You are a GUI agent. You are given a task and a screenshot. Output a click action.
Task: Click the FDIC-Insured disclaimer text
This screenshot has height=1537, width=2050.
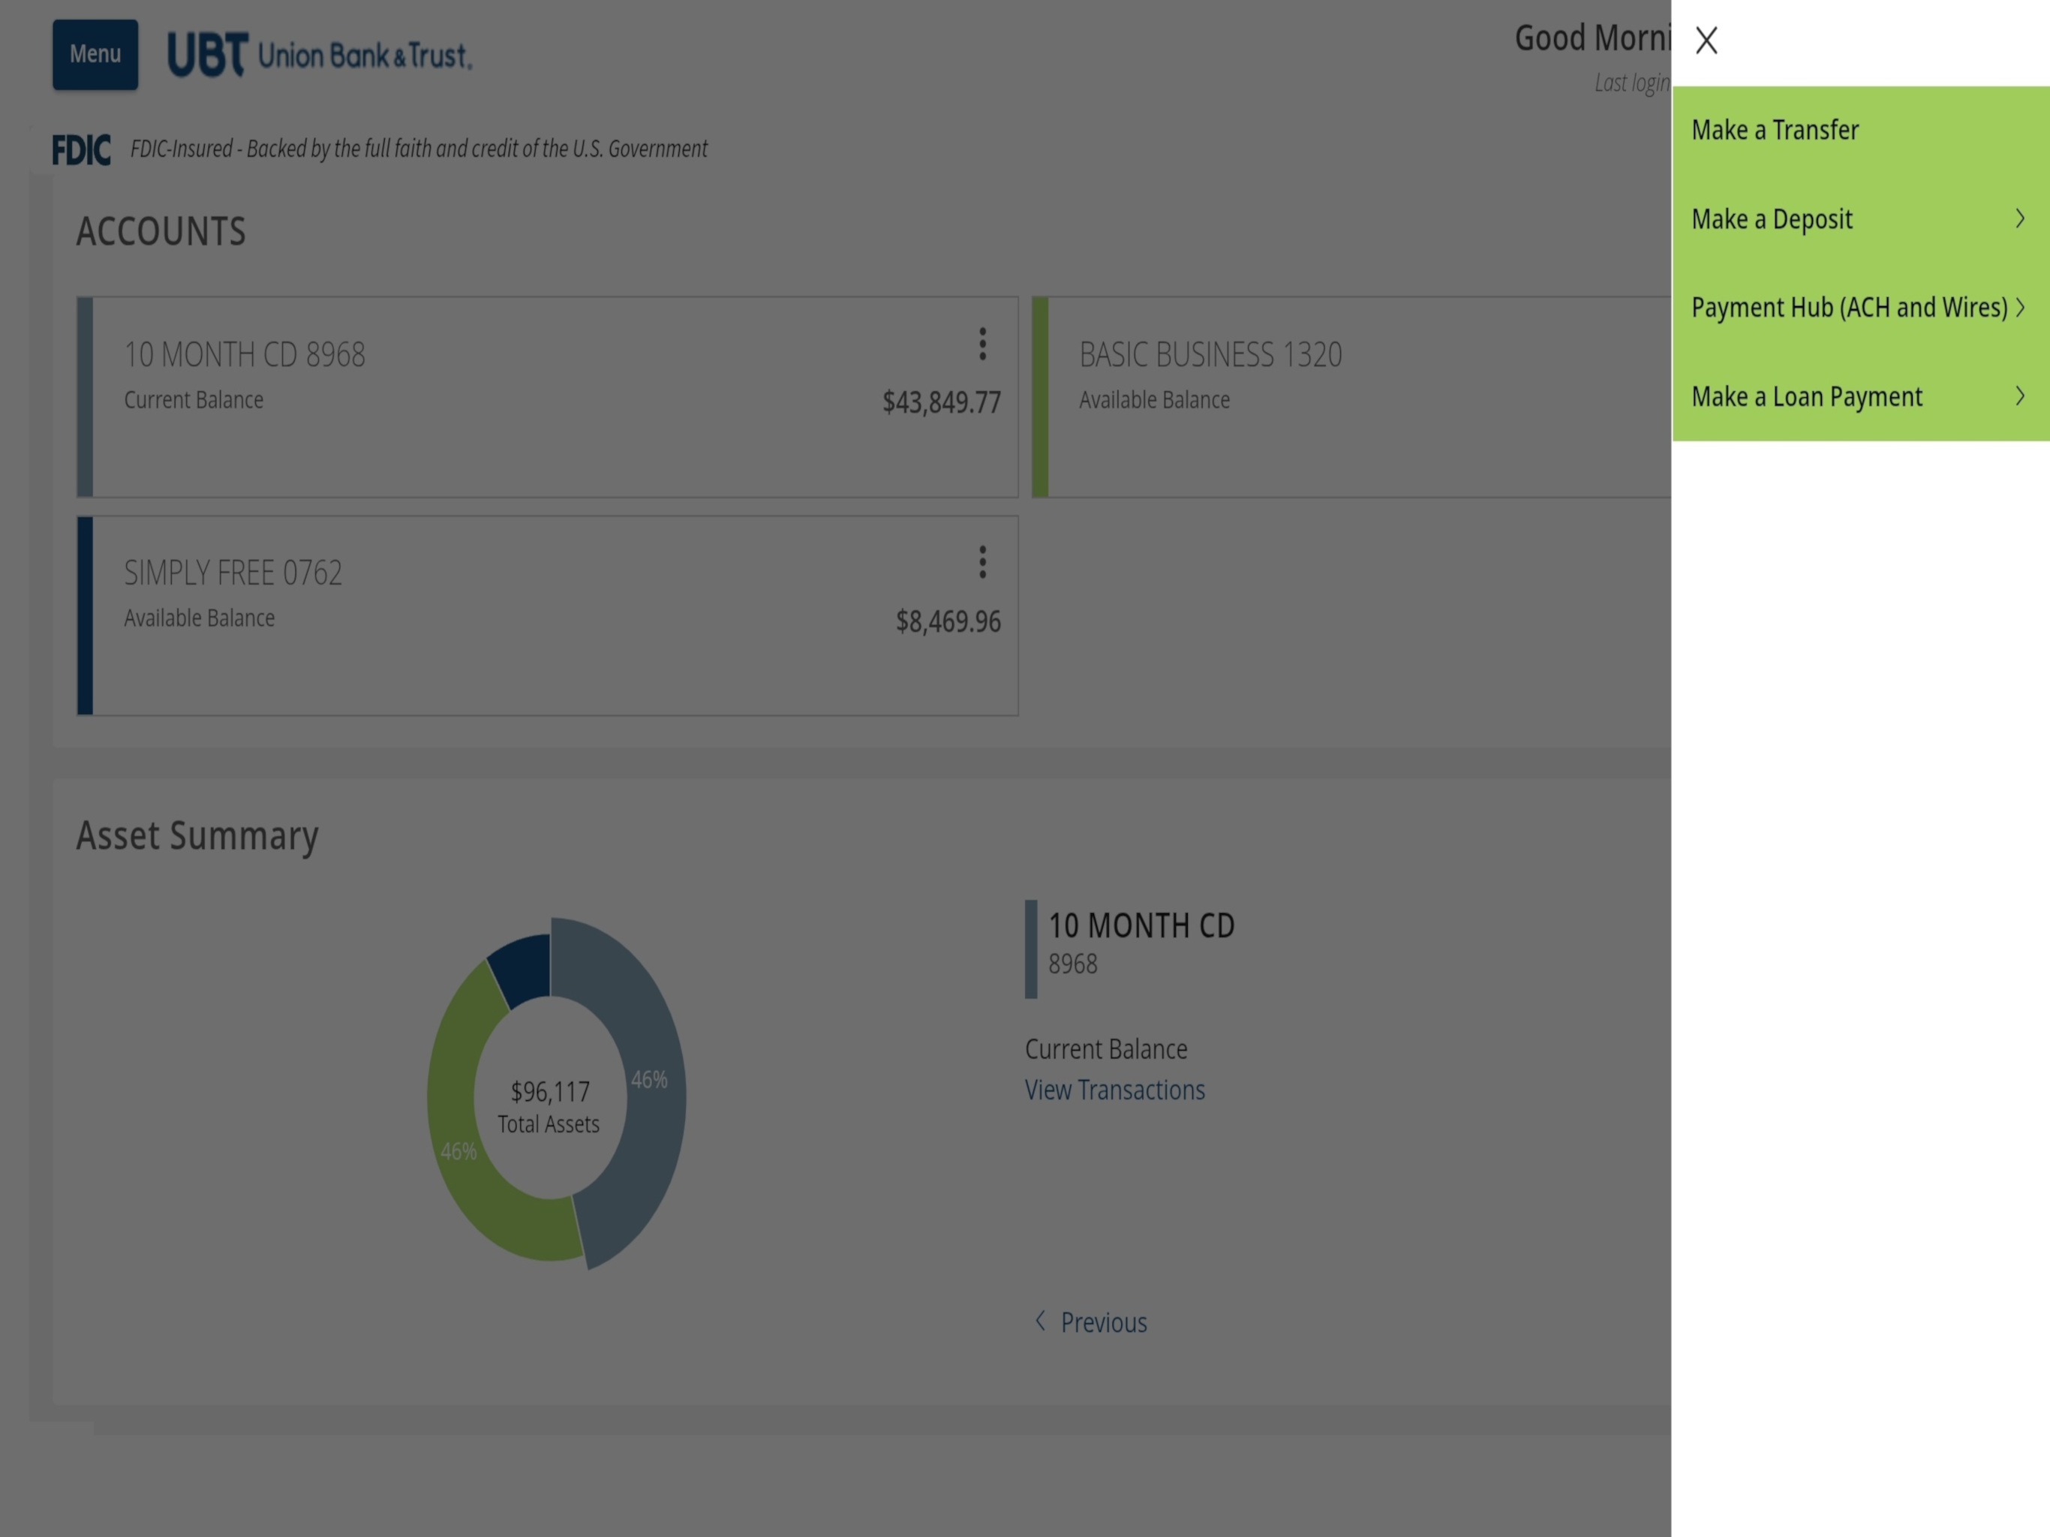point(419,149)
